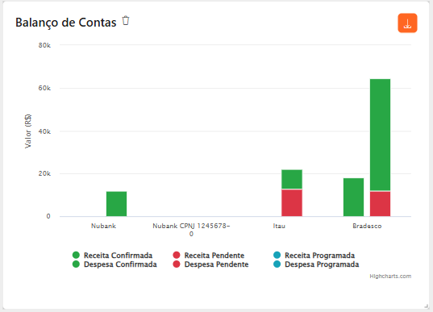Click the tall green Bradesco bar segment
Viewport: 433px width, 312px height.
(x=381, y=135)
